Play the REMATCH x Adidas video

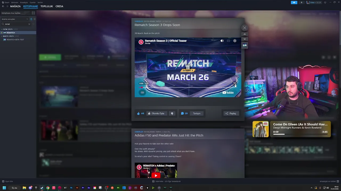tap(156, 175)
